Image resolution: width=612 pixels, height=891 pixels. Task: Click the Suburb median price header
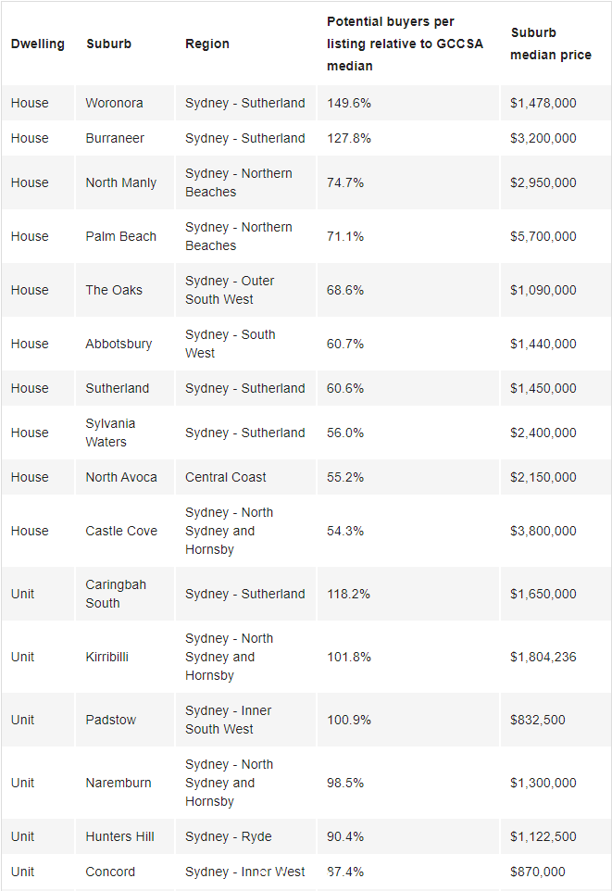pyautogui.click(x=551, y=44)
